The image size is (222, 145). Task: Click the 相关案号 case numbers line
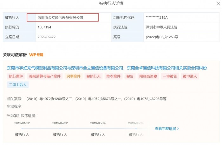point(87,99)
